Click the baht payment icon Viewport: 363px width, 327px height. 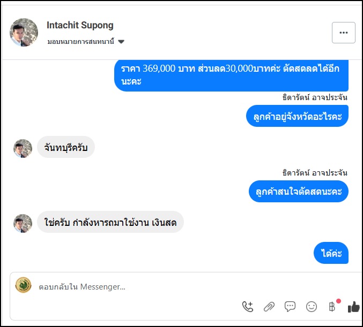click(x=331, y=307)
